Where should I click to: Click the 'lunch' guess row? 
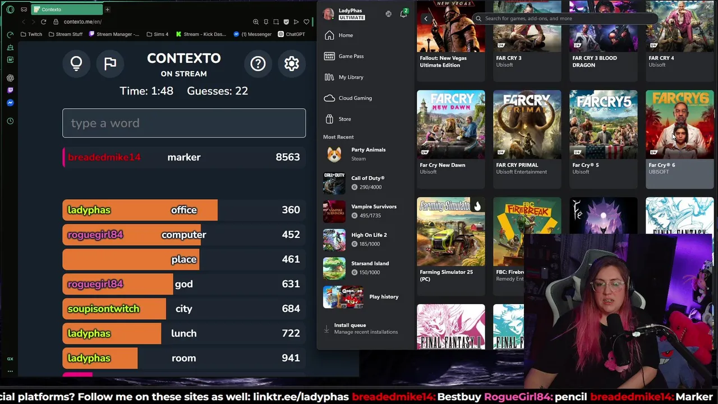[x=184, y=333]
